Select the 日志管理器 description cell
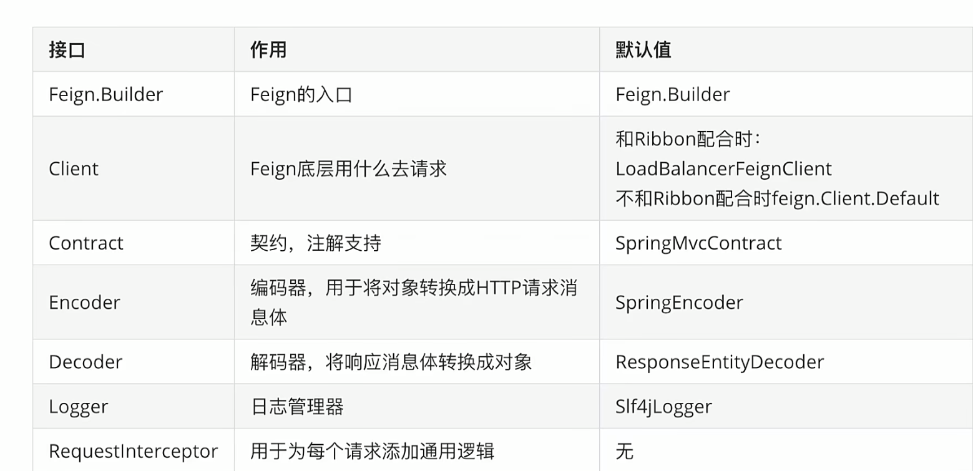The width and height of the screenshot is (973, 471). pyautogui.click(x=296, y=407)
